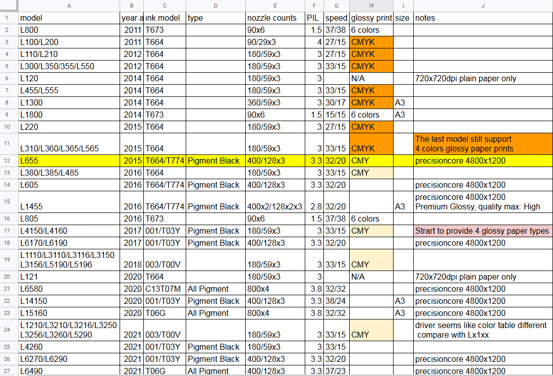Select row 12 header

9,160
